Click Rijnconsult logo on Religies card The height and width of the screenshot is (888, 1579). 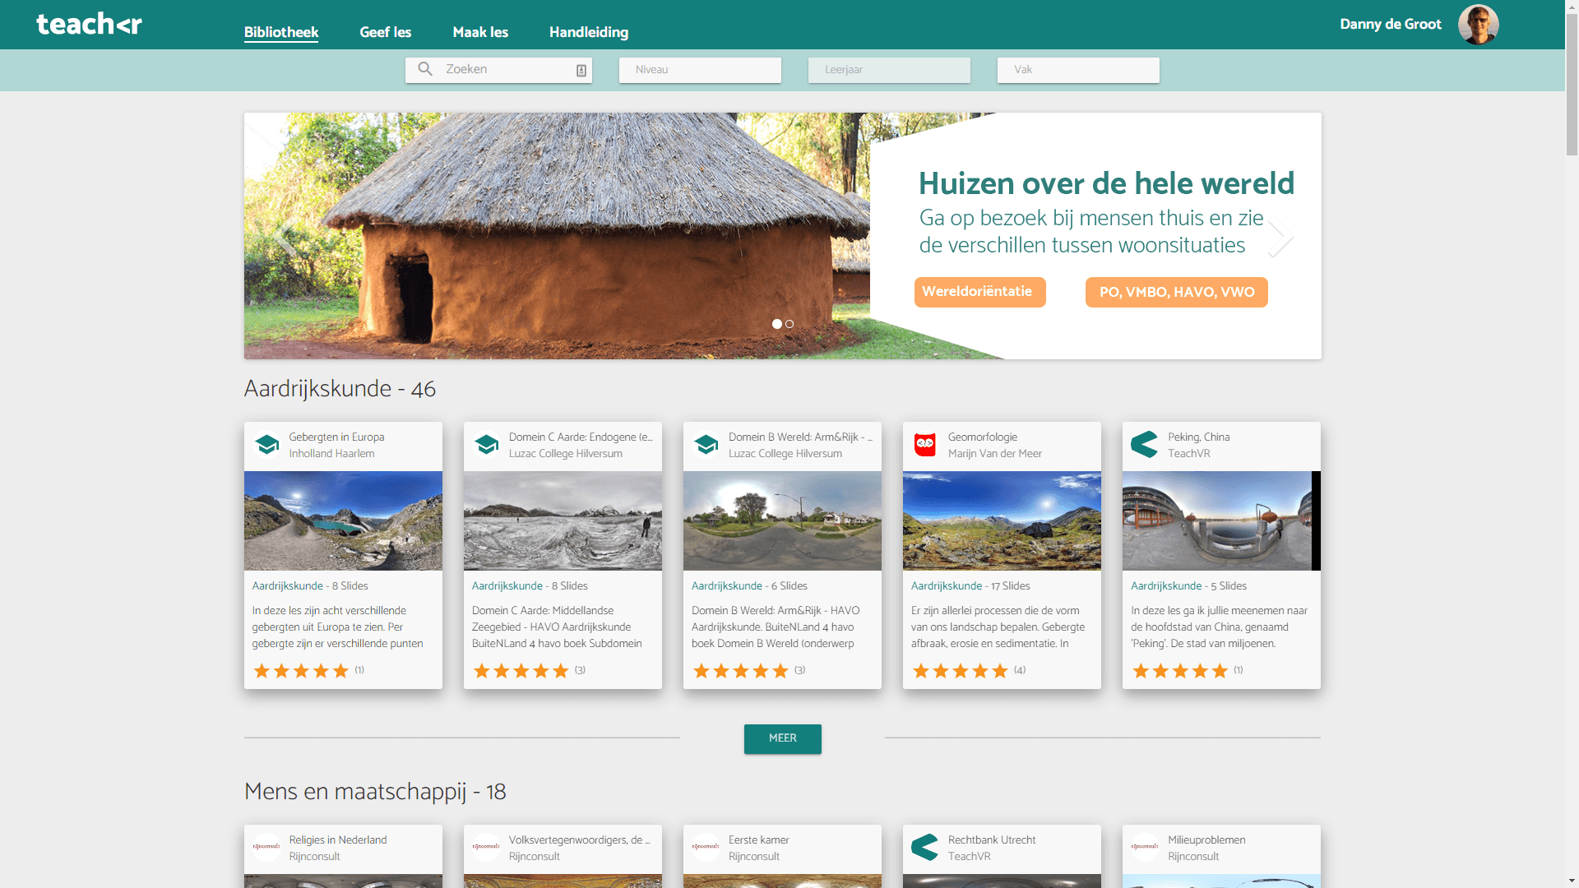(266, 846)
